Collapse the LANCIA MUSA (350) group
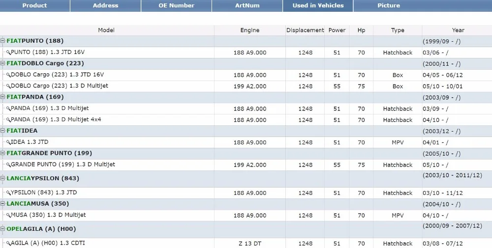 coord(3,203)
